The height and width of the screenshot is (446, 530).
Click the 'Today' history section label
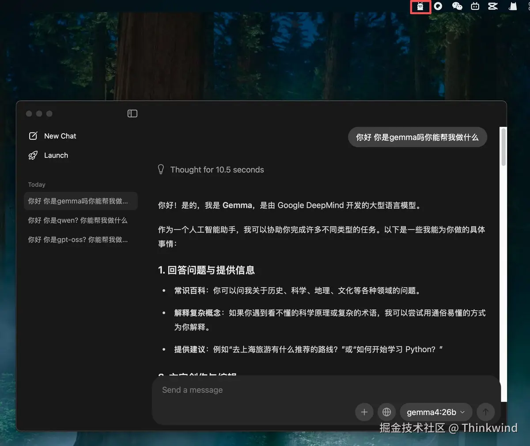tap(37, 184)
